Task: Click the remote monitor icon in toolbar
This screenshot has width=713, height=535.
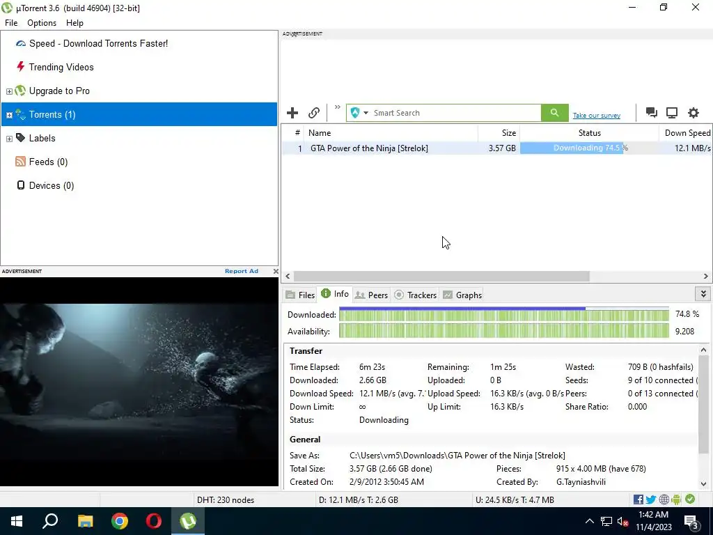Action: [x=672, y=112]
